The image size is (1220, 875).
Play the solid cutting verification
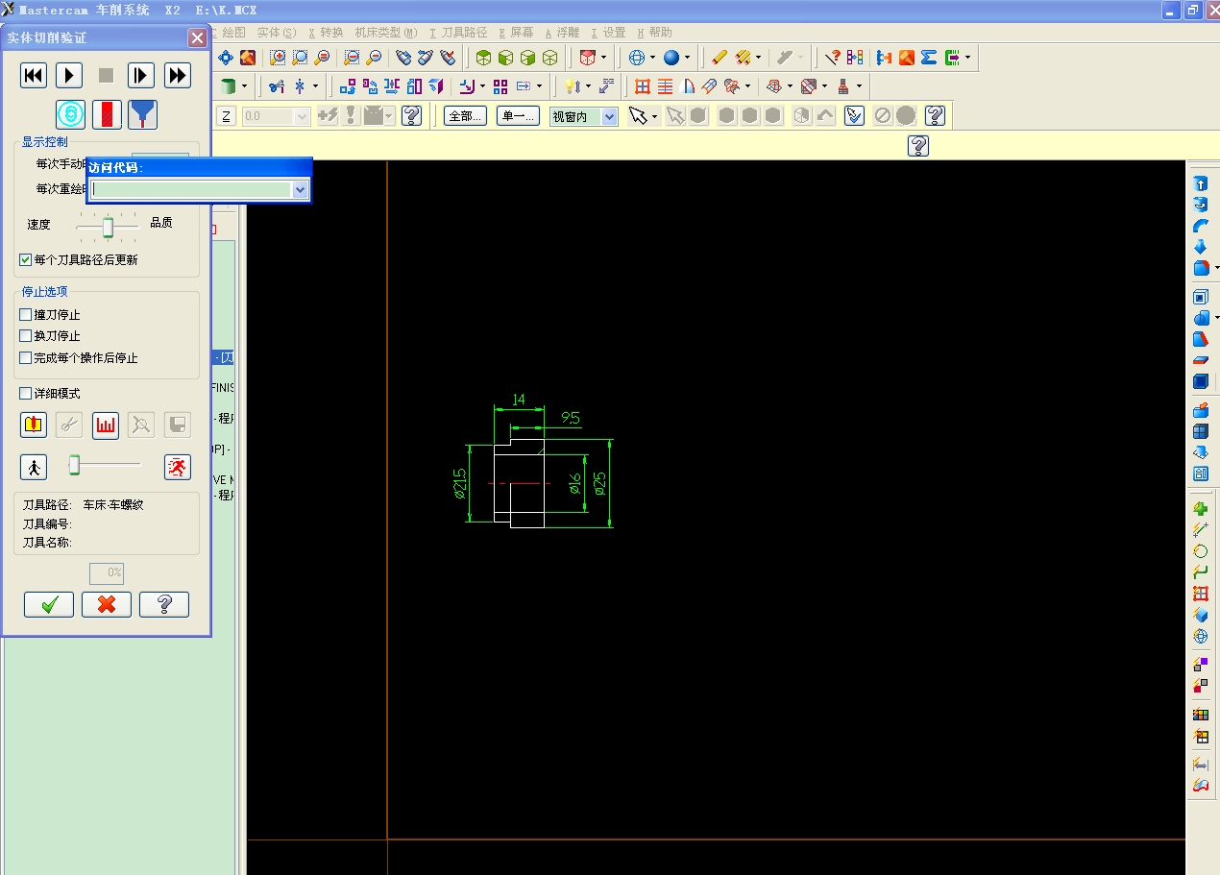69,75
